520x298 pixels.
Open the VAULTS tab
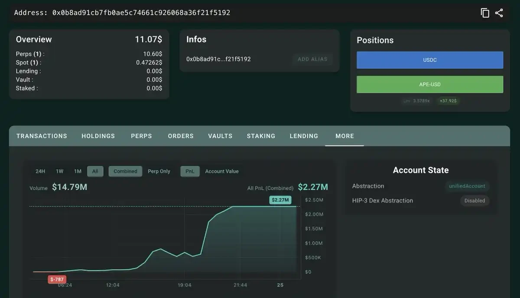[220, 136]
